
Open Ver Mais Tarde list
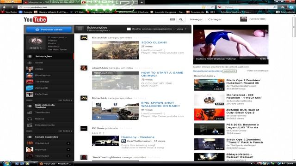click(57, 49)
